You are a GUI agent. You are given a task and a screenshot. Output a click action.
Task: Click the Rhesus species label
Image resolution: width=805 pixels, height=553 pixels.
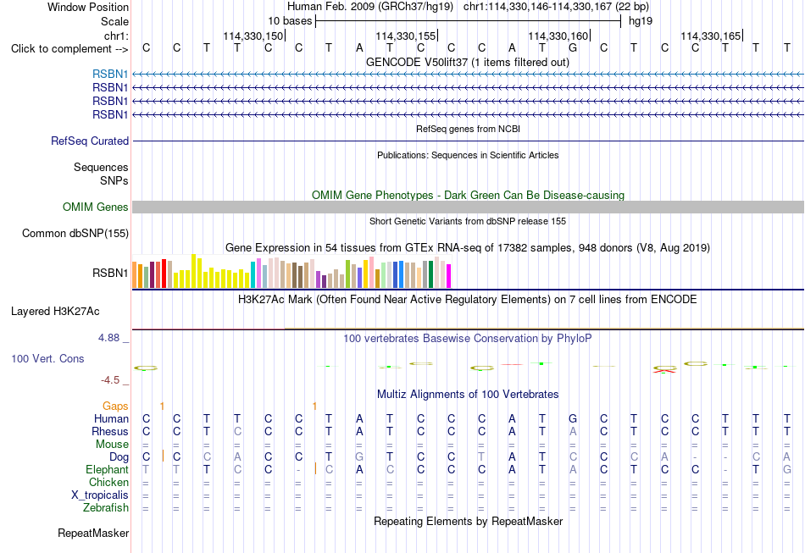point(110,431)
